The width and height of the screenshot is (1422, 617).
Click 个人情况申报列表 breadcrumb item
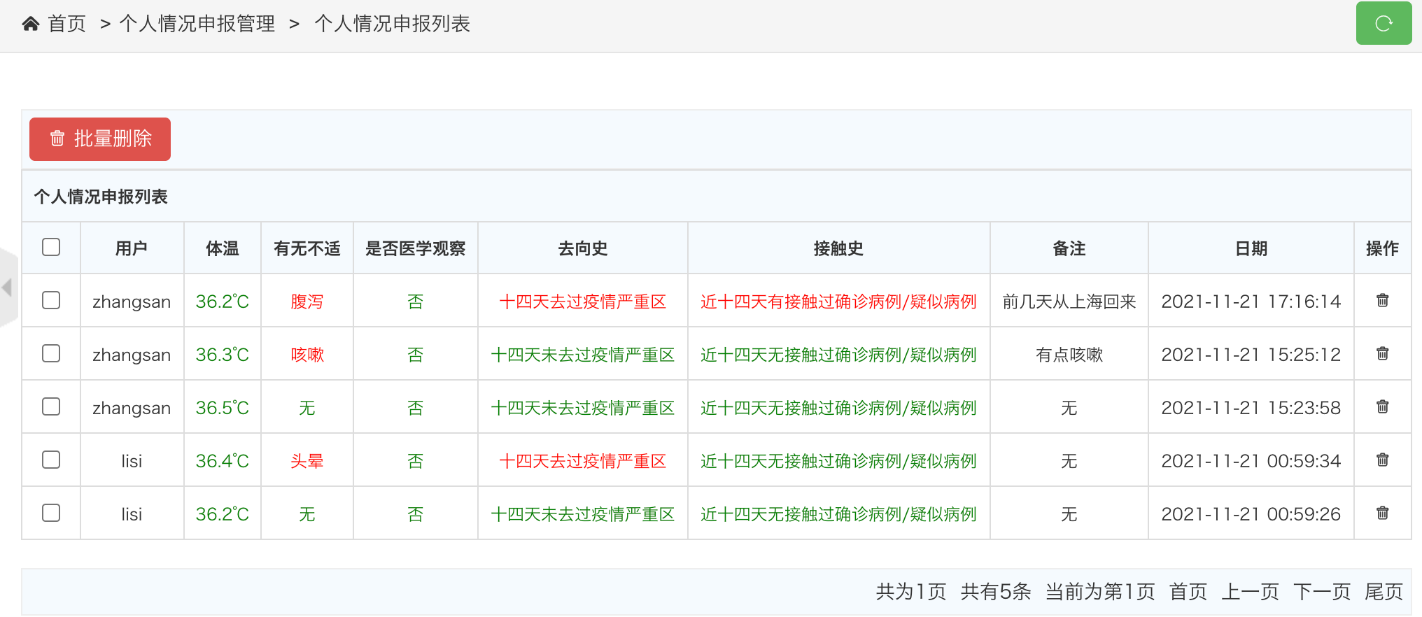[392, 24]
